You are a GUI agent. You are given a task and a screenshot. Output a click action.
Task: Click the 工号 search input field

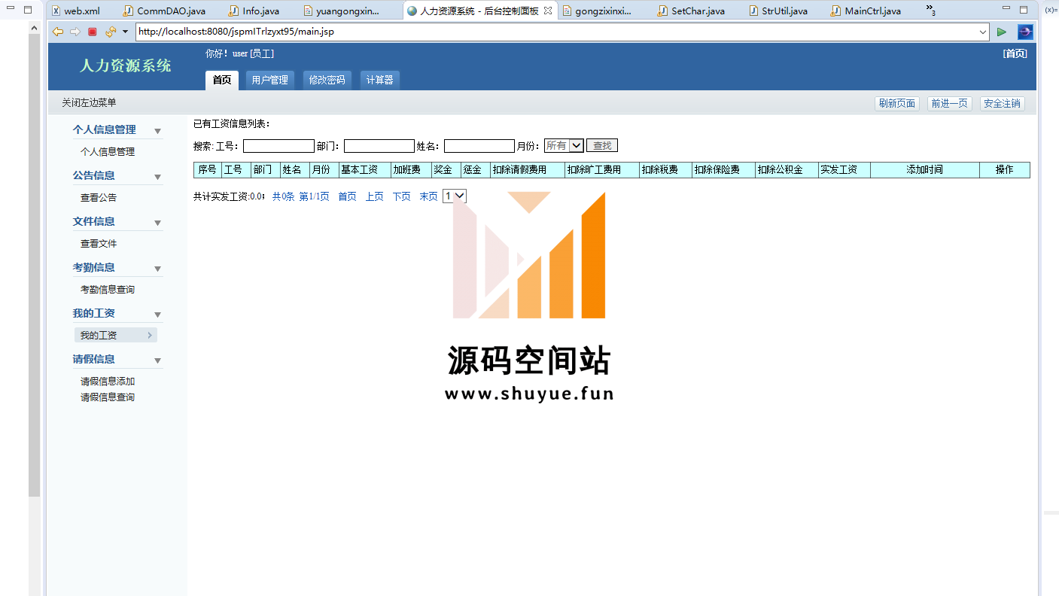[x=278, y=146]
